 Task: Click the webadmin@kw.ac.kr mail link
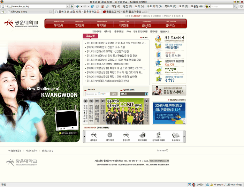coord(159,161)
